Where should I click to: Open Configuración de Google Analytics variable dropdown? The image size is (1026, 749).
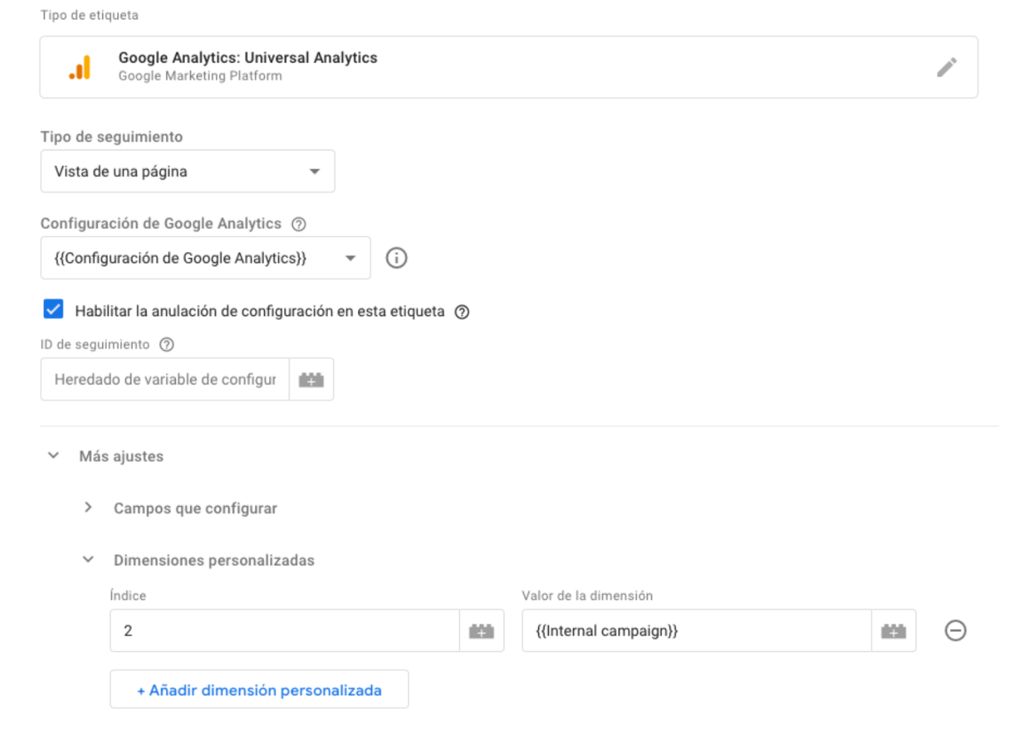206,258
